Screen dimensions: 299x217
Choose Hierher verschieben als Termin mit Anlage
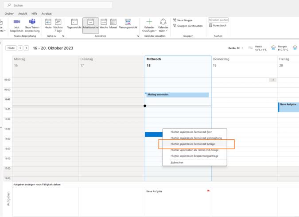194,150
